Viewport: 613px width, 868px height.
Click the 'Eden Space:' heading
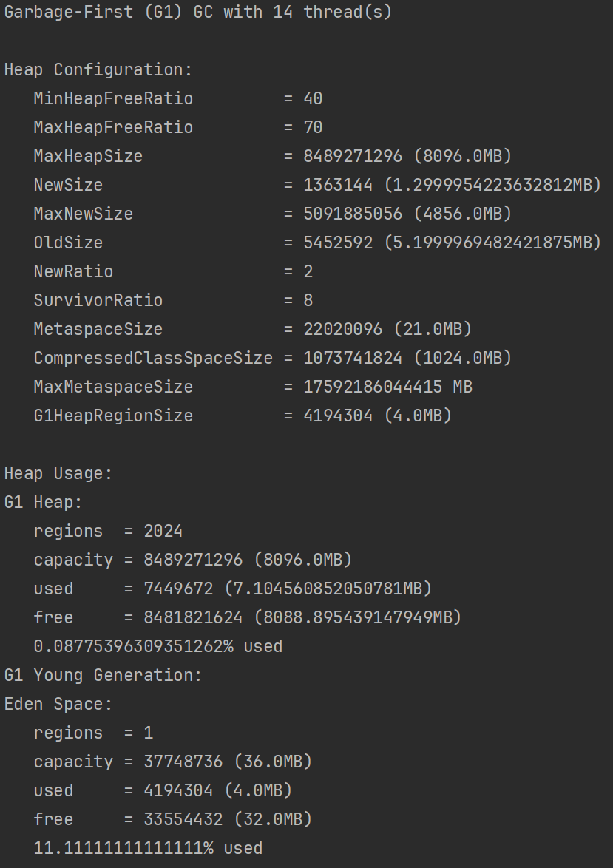[x=58, y=705]
